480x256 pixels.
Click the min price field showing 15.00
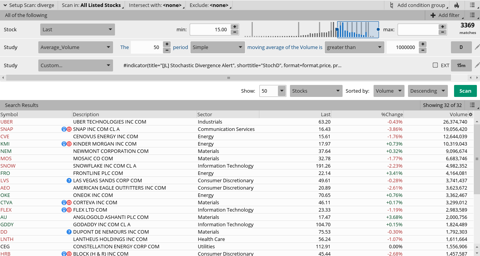pos(210,30)
